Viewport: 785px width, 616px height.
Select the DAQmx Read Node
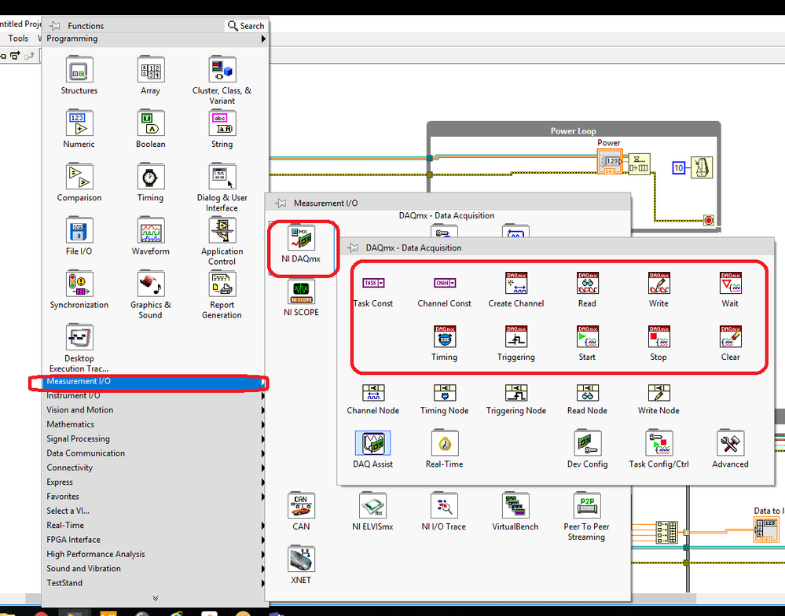pyautogui.click(x=587, y=394)
